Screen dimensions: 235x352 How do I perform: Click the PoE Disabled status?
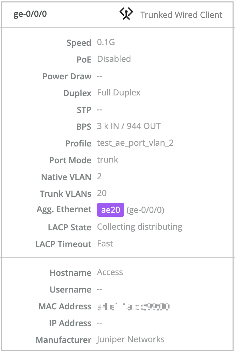[114, 59]
